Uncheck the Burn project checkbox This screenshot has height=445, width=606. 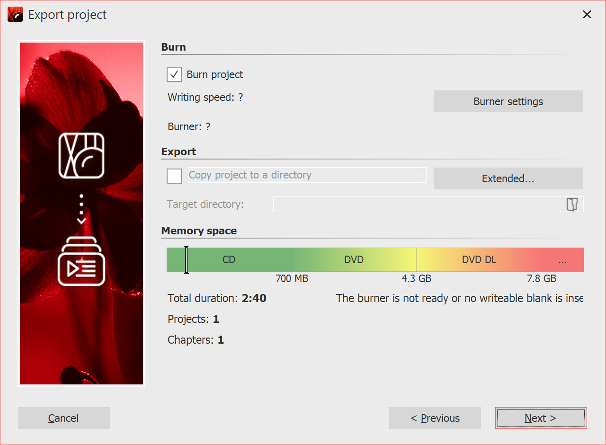[x=174, y=74]
